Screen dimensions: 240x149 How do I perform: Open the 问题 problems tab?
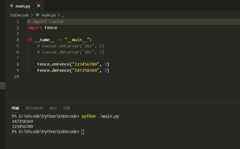(x=67, y=108)
